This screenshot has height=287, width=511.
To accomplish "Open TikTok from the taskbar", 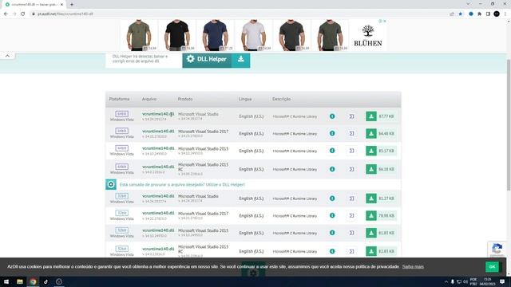I will [46, 281].
